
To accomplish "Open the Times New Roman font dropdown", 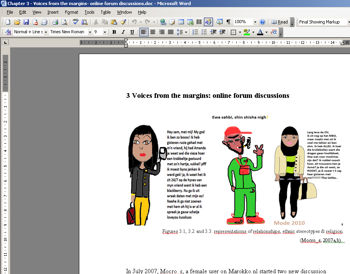I will click(x=90, y=32).
